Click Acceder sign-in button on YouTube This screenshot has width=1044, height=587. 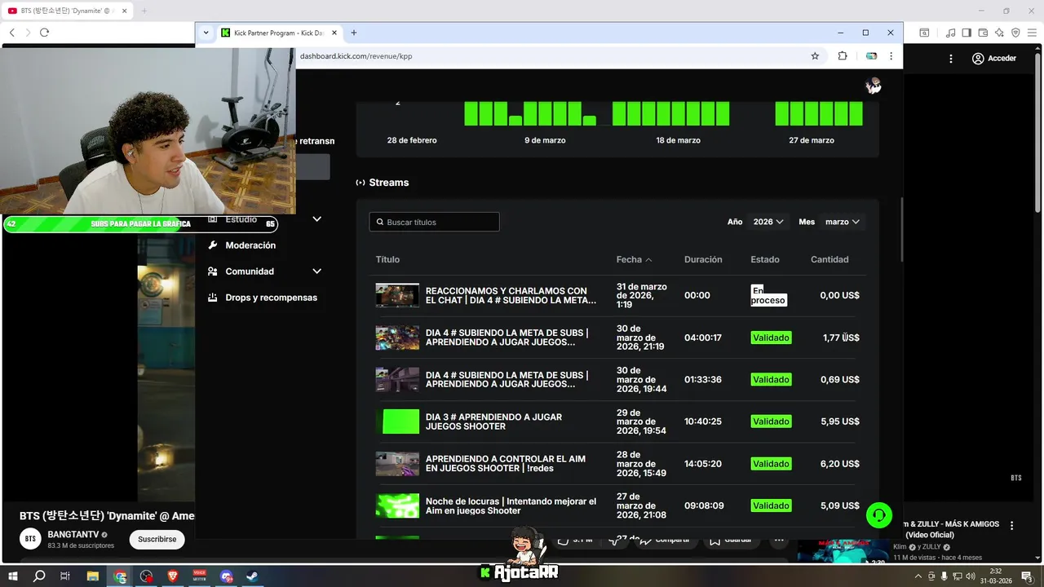pos(994,59)
